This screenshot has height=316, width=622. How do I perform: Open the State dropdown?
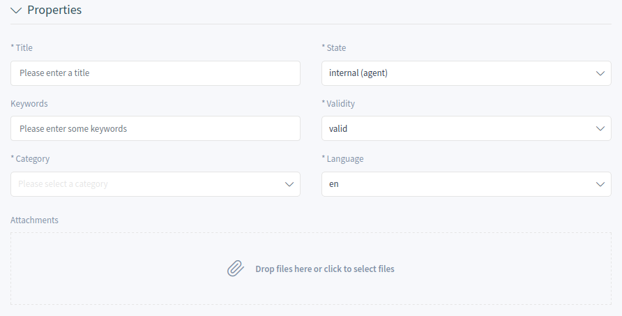[x=466, y=73]
